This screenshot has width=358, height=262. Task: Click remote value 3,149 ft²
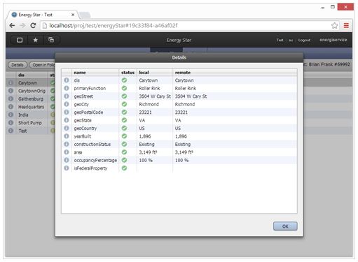[184, 152]
